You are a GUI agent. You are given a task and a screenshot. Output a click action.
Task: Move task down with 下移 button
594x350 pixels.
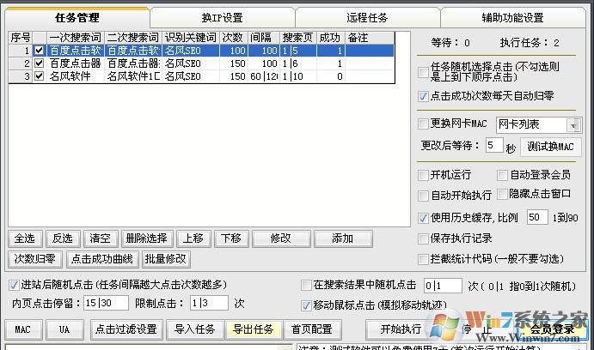click(x=231, y=238)
